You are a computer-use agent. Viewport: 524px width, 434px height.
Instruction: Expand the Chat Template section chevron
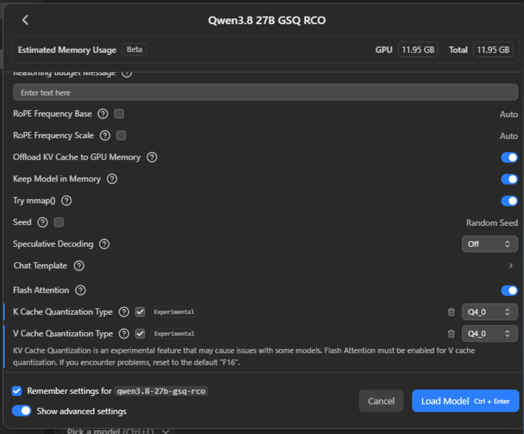(511, 266)
